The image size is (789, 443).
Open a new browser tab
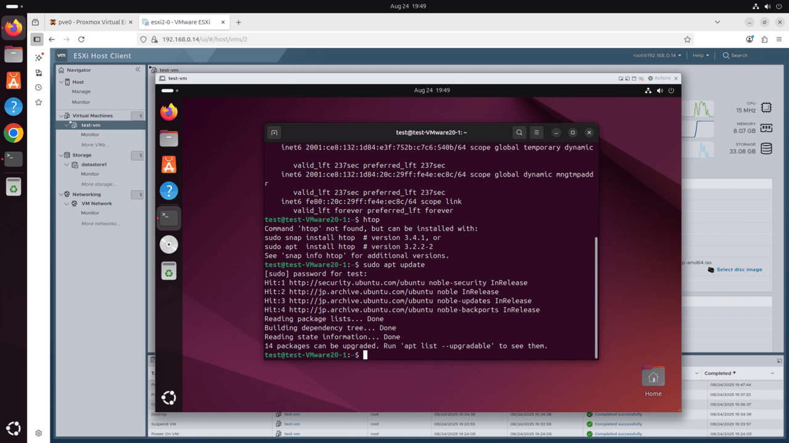click(239, 22)
